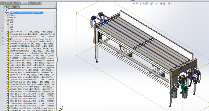The width and height of the screenshot is (209, 111).
Task: Open the ConfigurationManager panel tab
Action: (14, 7)
